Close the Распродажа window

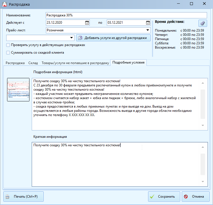(x=204, y=4)
